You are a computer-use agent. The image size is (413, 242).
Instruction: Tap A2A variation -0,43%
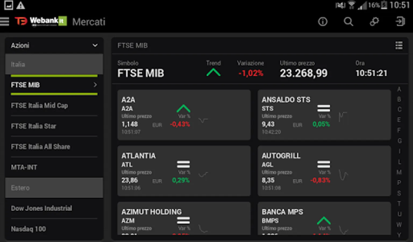point(180,124)
